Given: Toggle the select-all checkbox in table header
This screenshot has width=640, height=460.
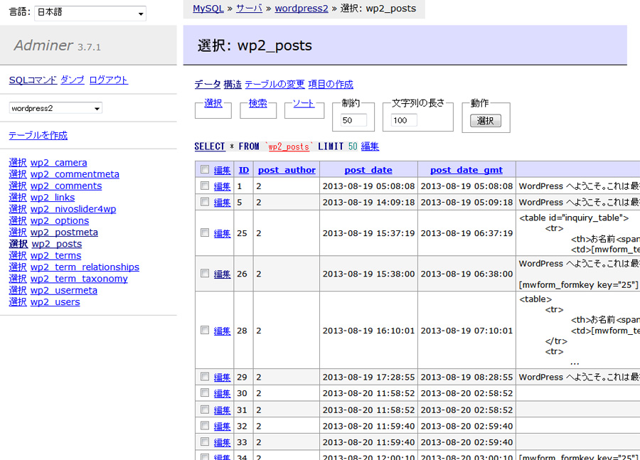Looking at the screenshot, I should point(205,170).
